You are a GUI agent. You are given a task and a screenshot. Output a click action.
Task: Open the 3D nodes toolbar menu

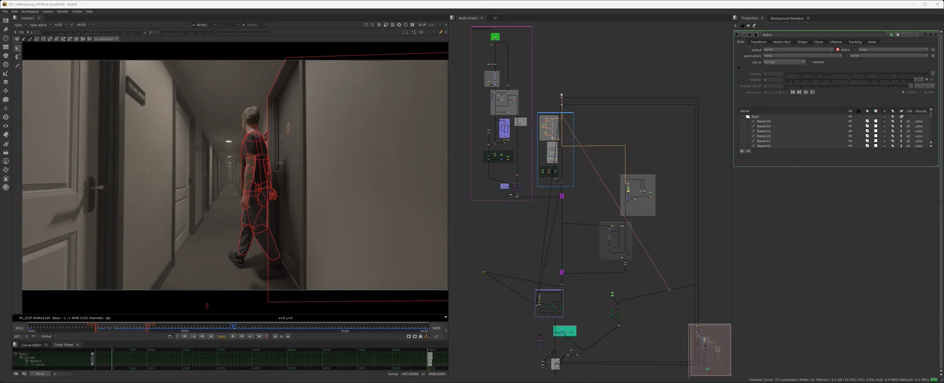point(5,100)
